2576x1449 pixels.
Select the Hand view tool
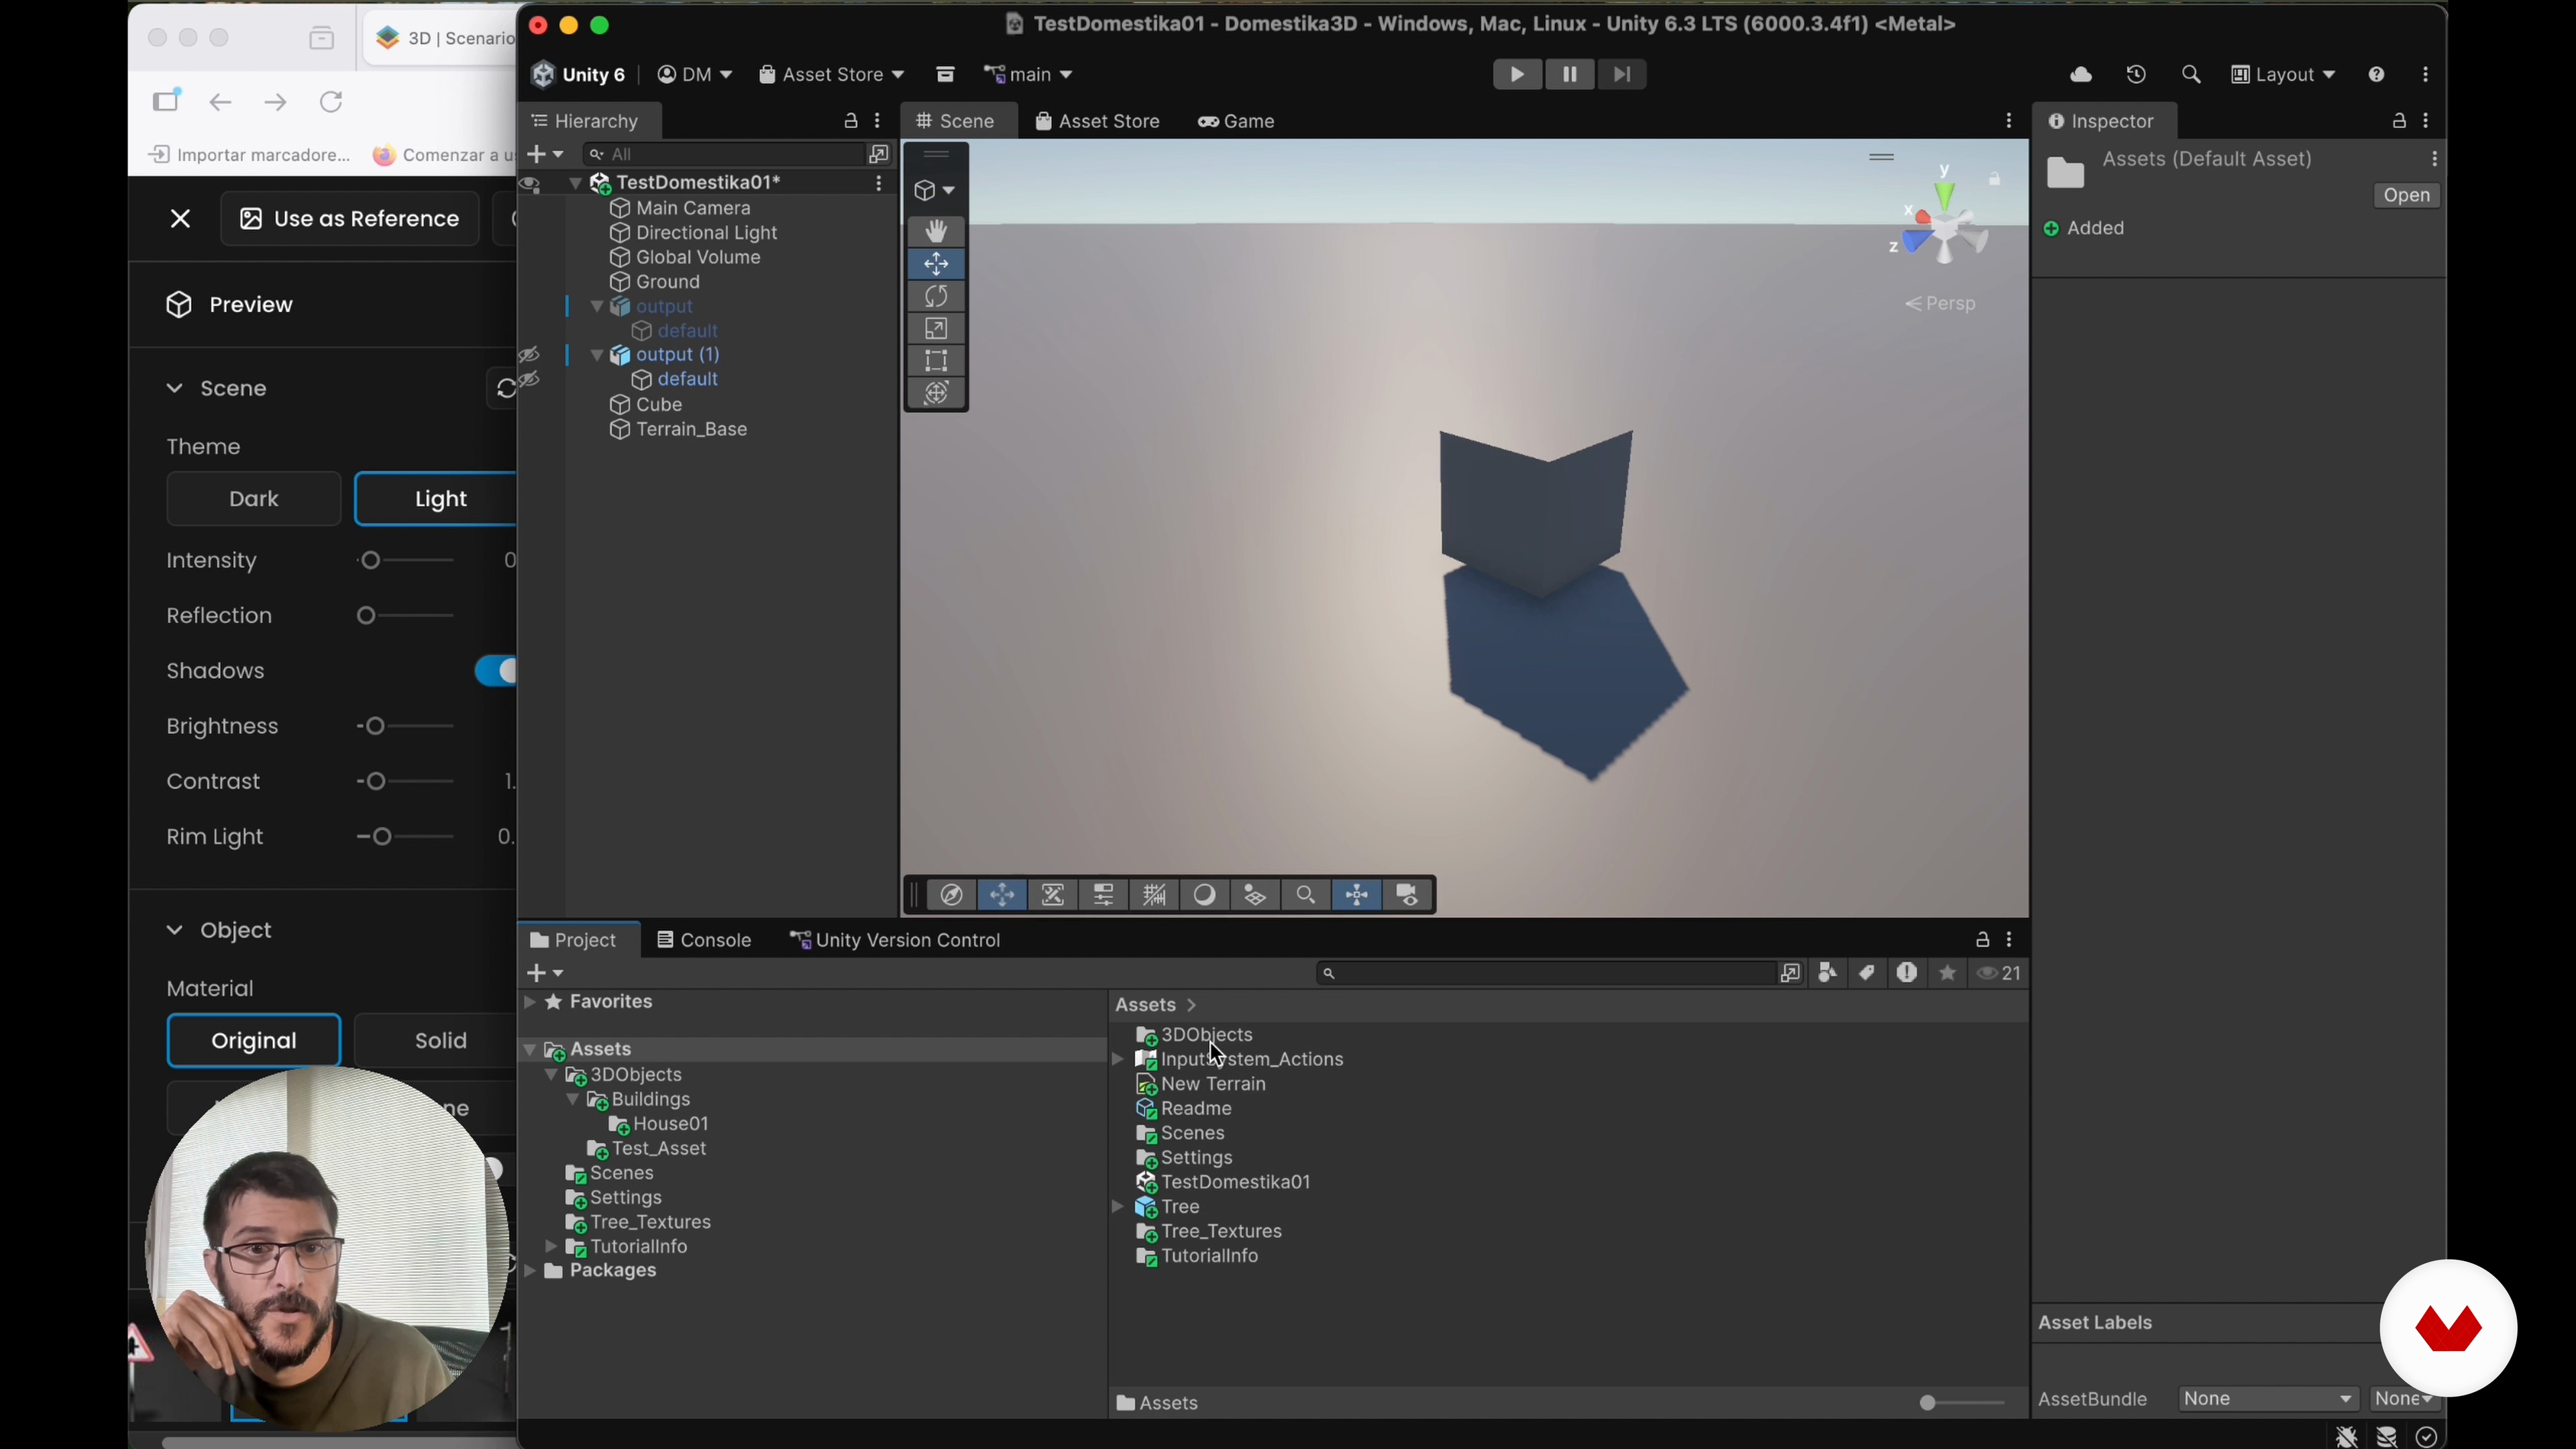936,231
